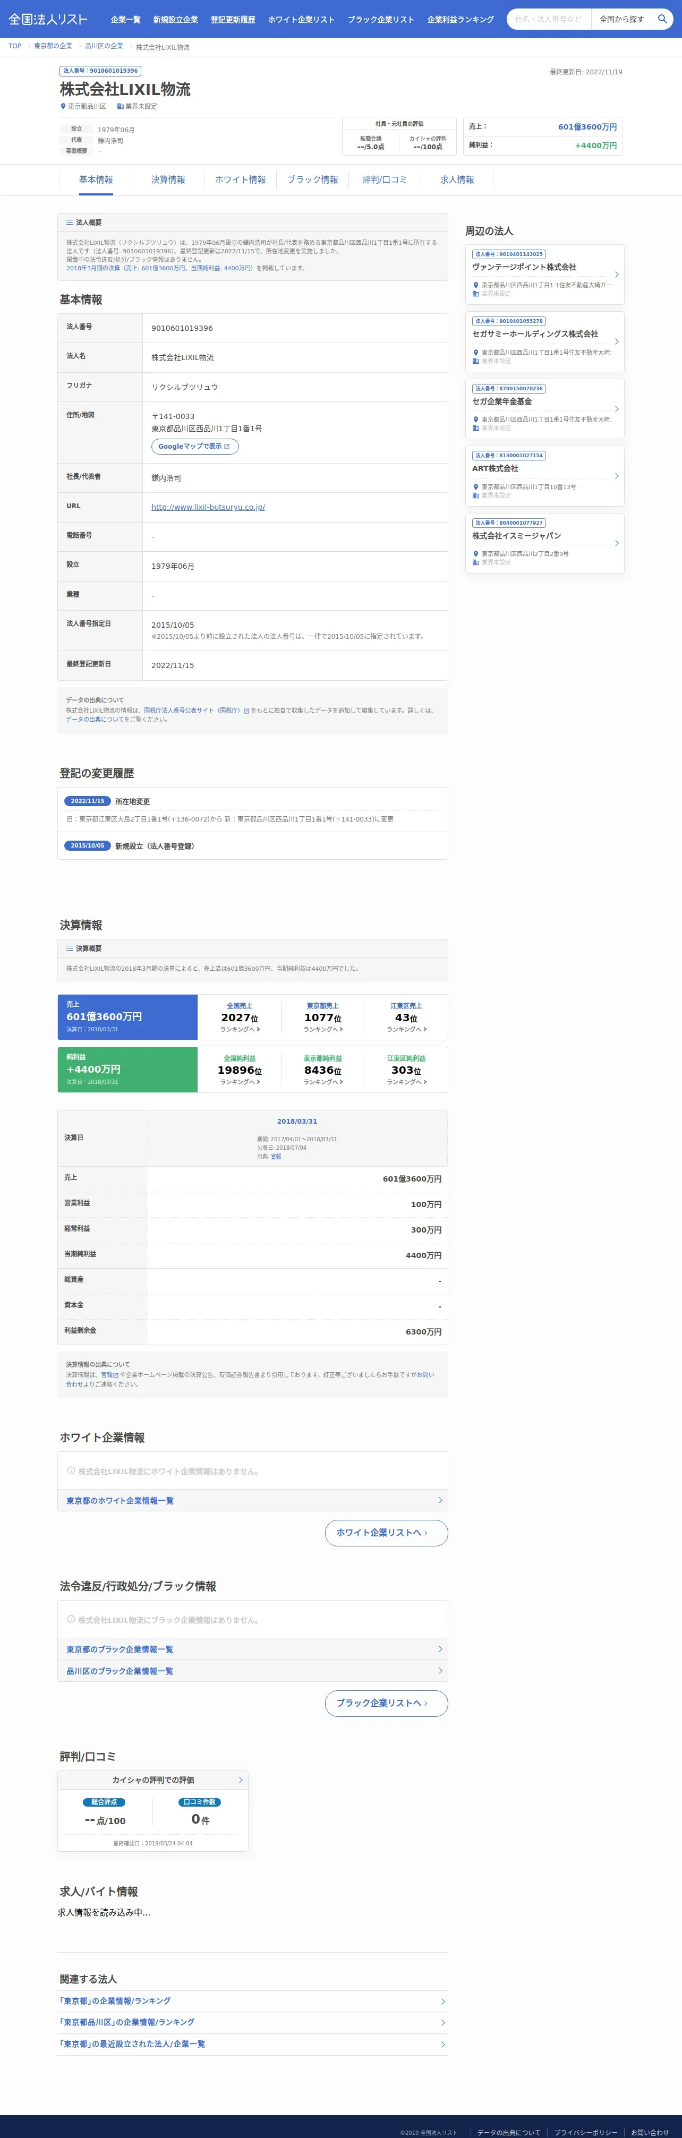Open the ヴァンテージポイント株式会社 card chevron
The height and width of the screenshot is (2138, 682).
pos(617,275)
